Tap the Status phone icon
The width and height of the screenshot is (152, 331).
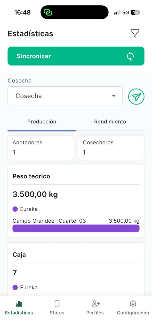(57, 304)
